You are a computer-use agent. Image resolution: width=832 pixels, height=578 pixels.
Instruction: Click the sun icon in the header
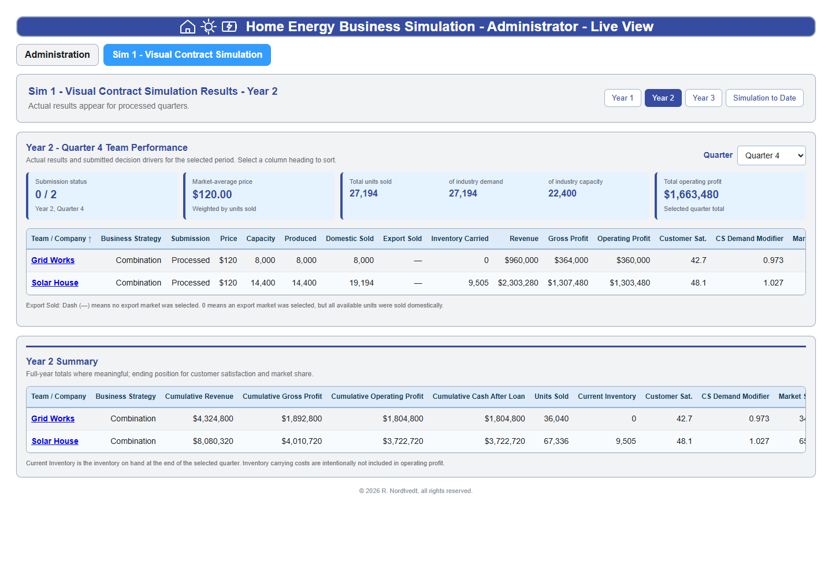tap(209, 27)
